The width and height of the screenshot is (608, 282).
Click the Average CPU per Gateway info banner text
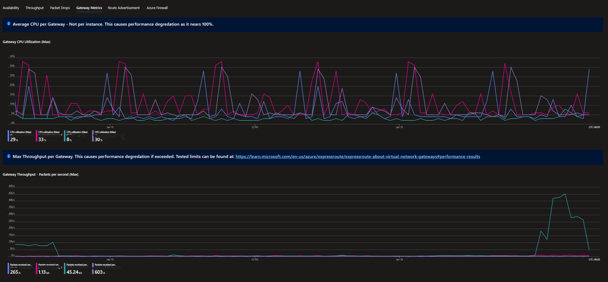click(113, 24)
